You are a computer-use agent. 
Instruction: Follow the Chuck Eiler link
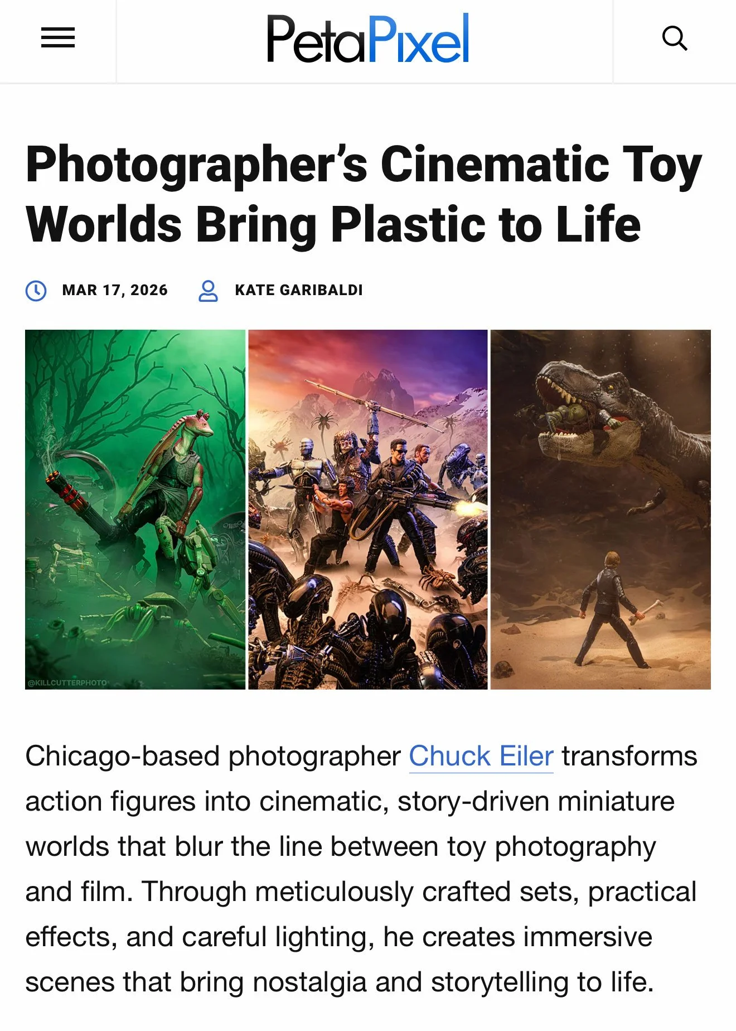(481, 756)
